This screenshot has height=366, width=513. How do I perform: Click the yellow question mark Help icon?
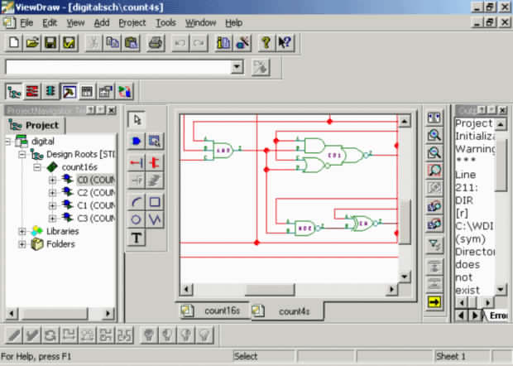(266, 43)
